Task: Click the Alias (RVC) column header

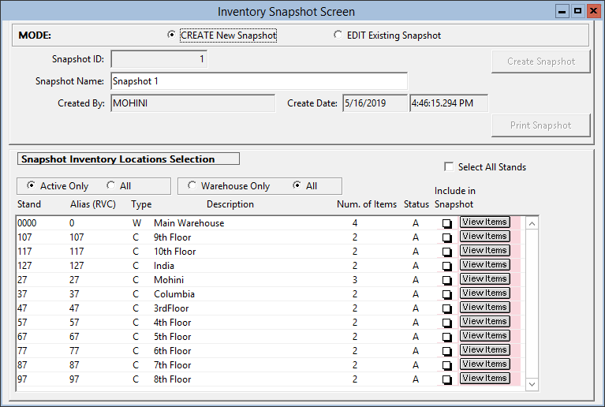Action: [x=93, y=204]
